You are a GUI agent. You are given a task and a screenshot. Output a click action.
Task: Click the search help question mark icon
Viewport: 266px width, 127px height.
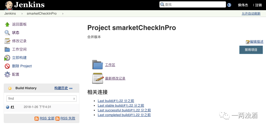tap(229, 5)
